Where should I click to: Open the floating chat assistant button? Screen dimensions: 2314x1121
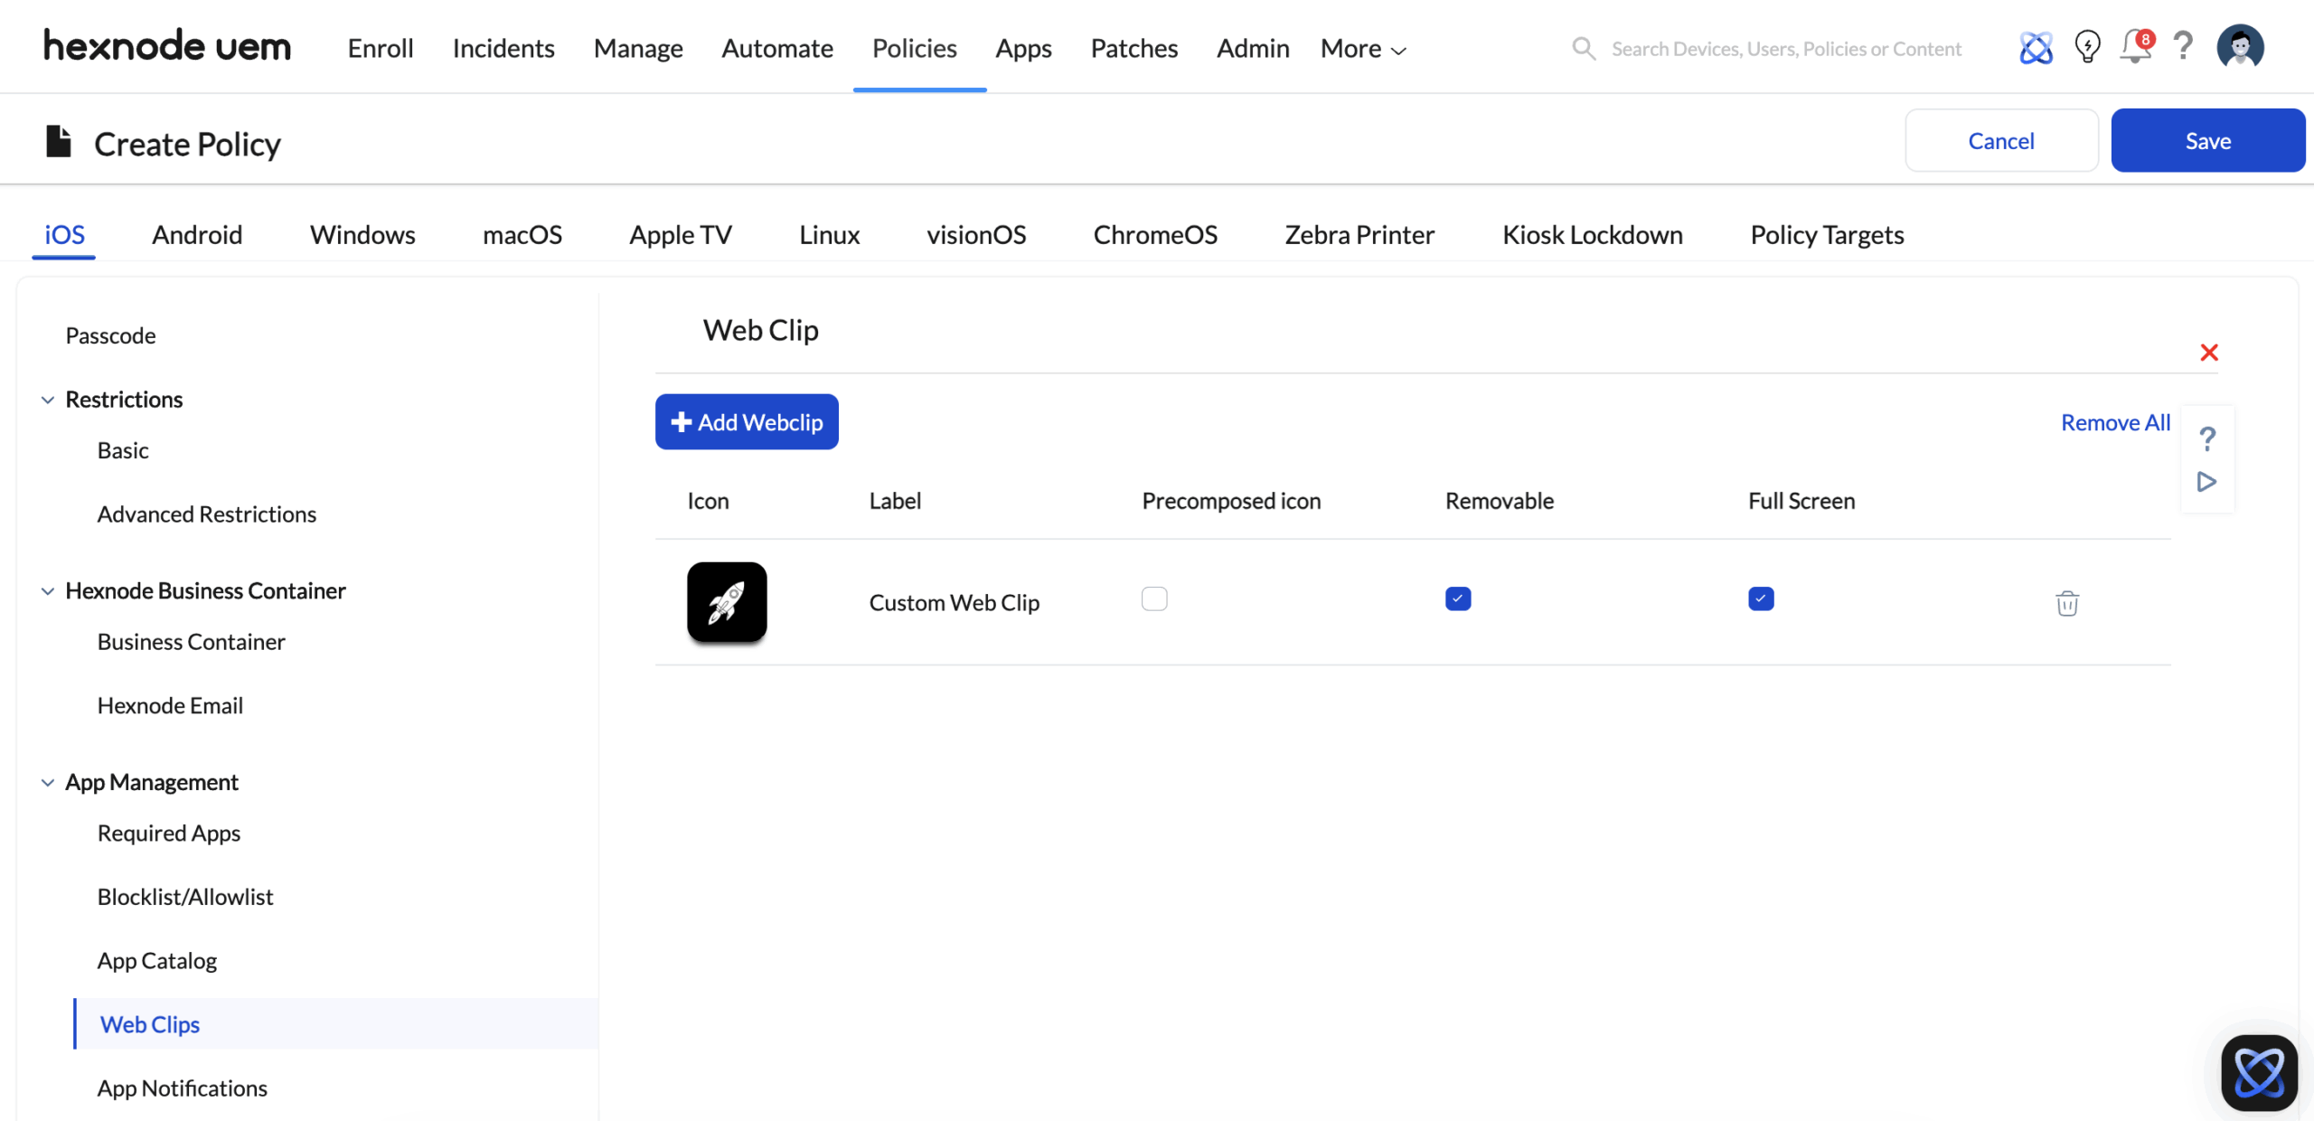[2259, 1073]
